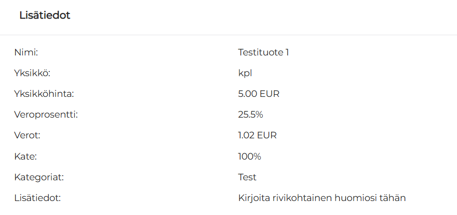Select the 5.00 unit price amount
457x215 pixels.
pos(247,94)
